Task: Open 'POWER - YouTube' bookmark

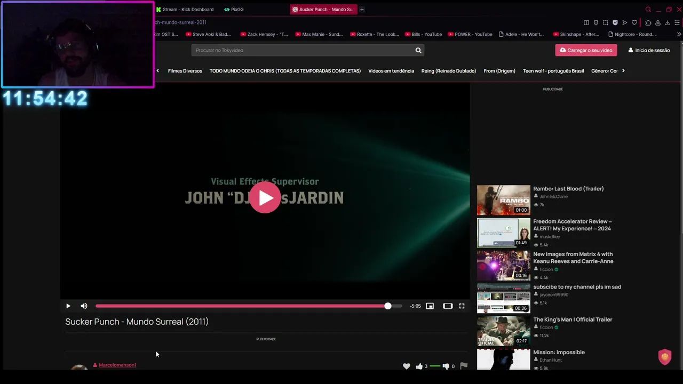Action: tap(470, 34)
